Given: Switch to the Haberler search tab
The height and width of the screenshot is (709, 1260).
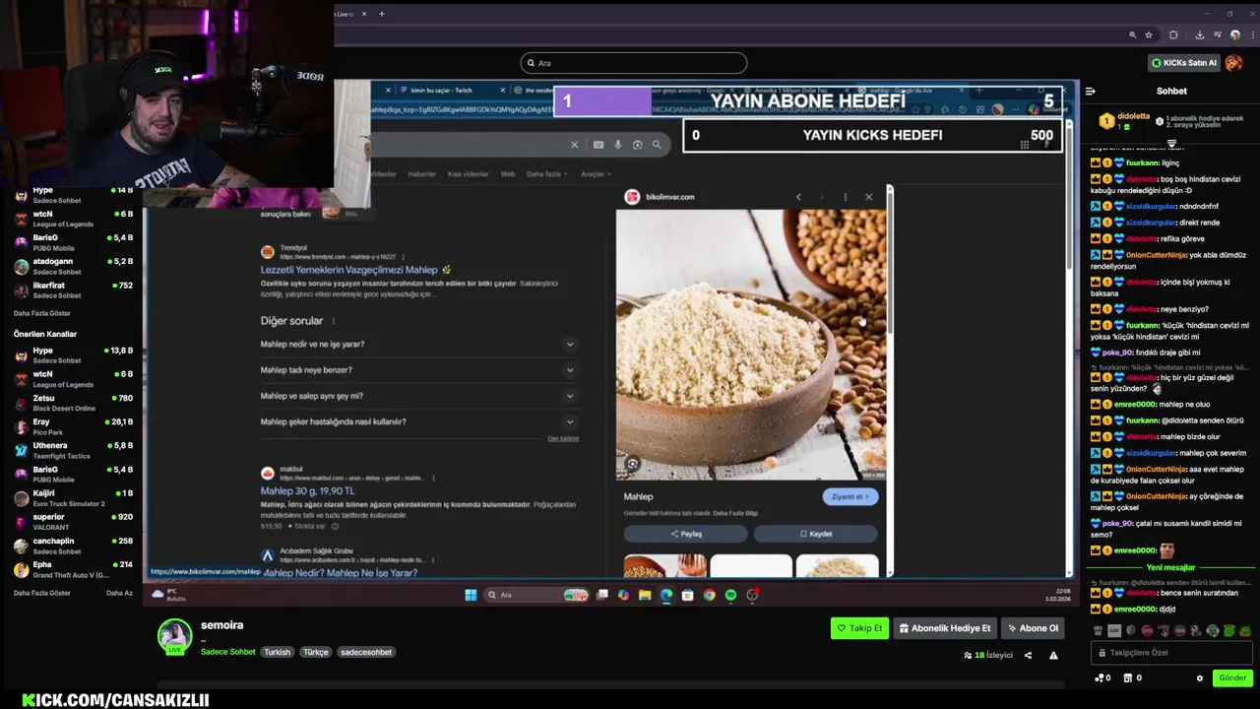Looking at the screenshot, I should [421, 174].
